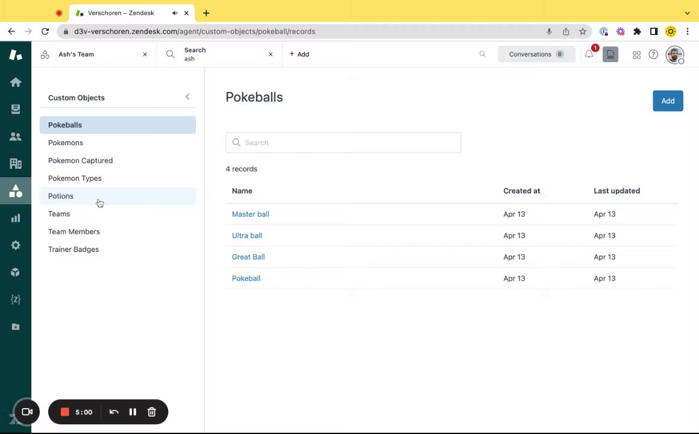The width and height of the screenshot is (699, 434).
Task: Click the blue Add record button
Action: pos(668,101)
